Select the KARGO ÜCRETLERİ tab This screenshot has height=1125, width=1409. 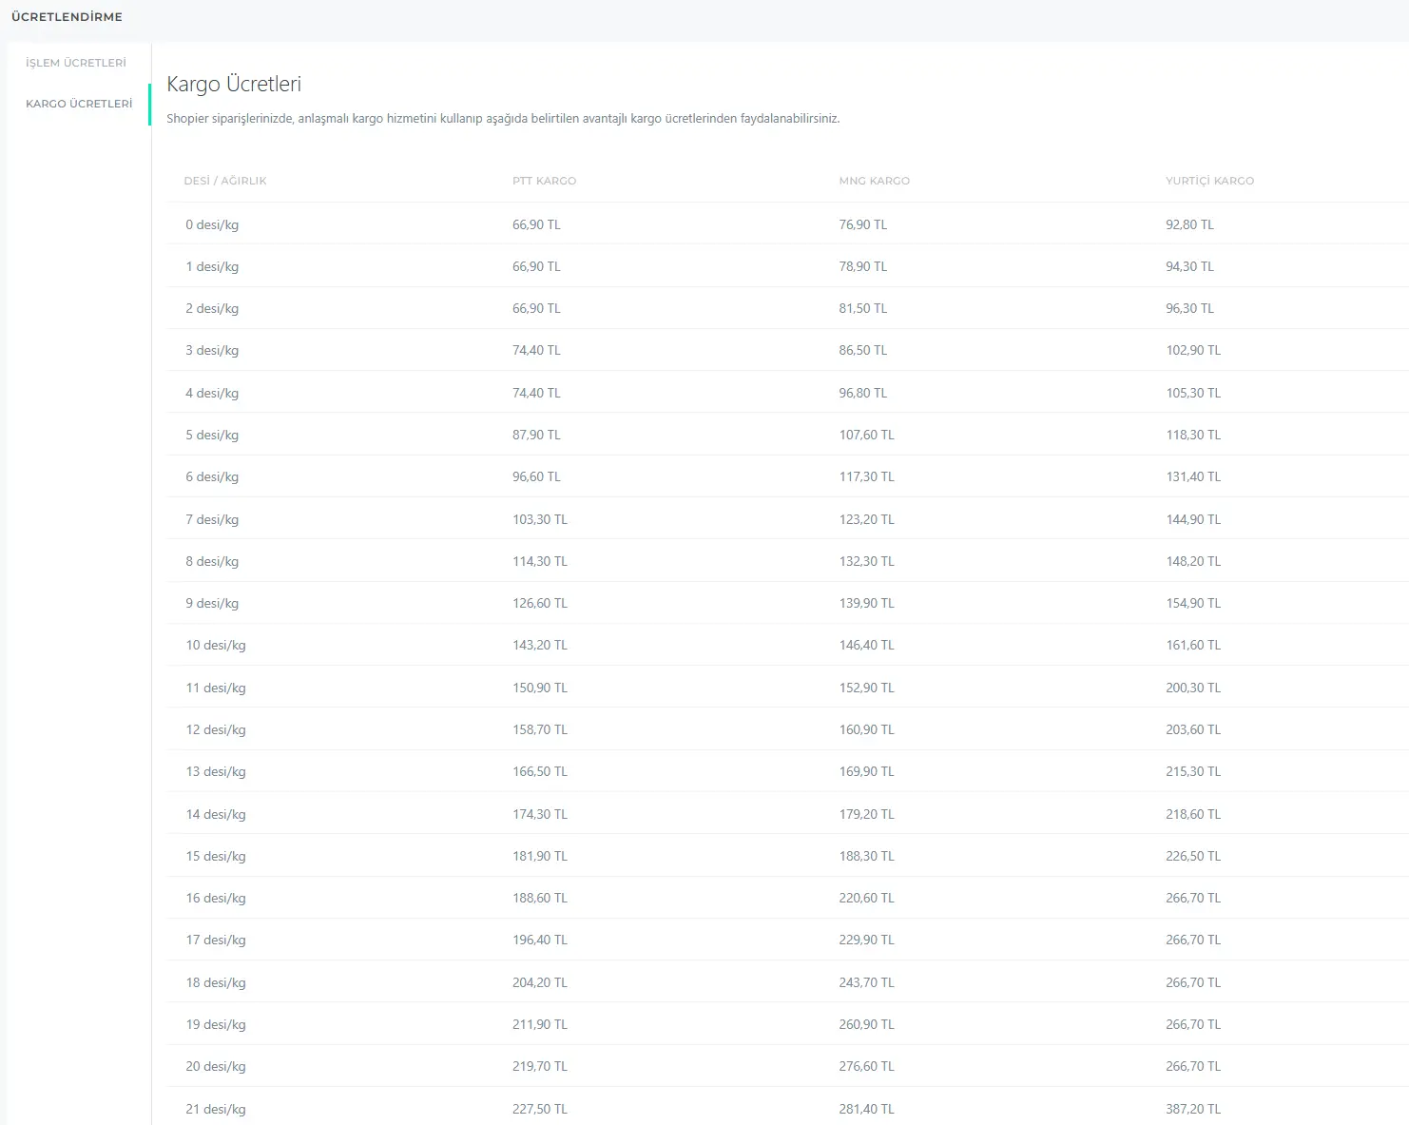click(x=79, y=104)
